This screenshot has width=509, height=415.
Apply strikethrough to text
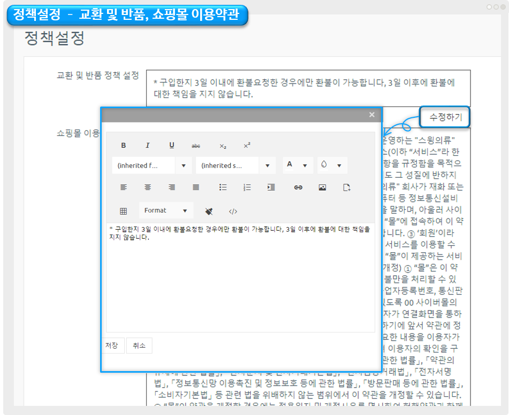click(x=196, y=146)
